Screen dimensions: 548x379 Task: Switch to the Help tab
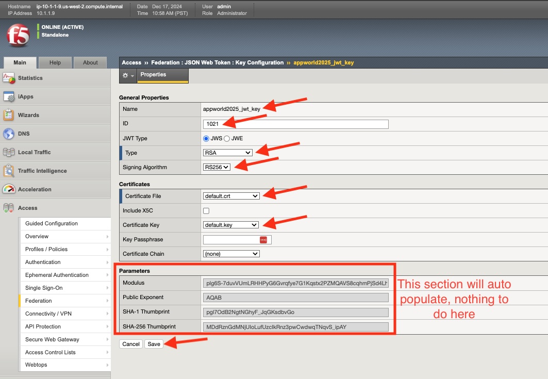[x=55, y=62]
